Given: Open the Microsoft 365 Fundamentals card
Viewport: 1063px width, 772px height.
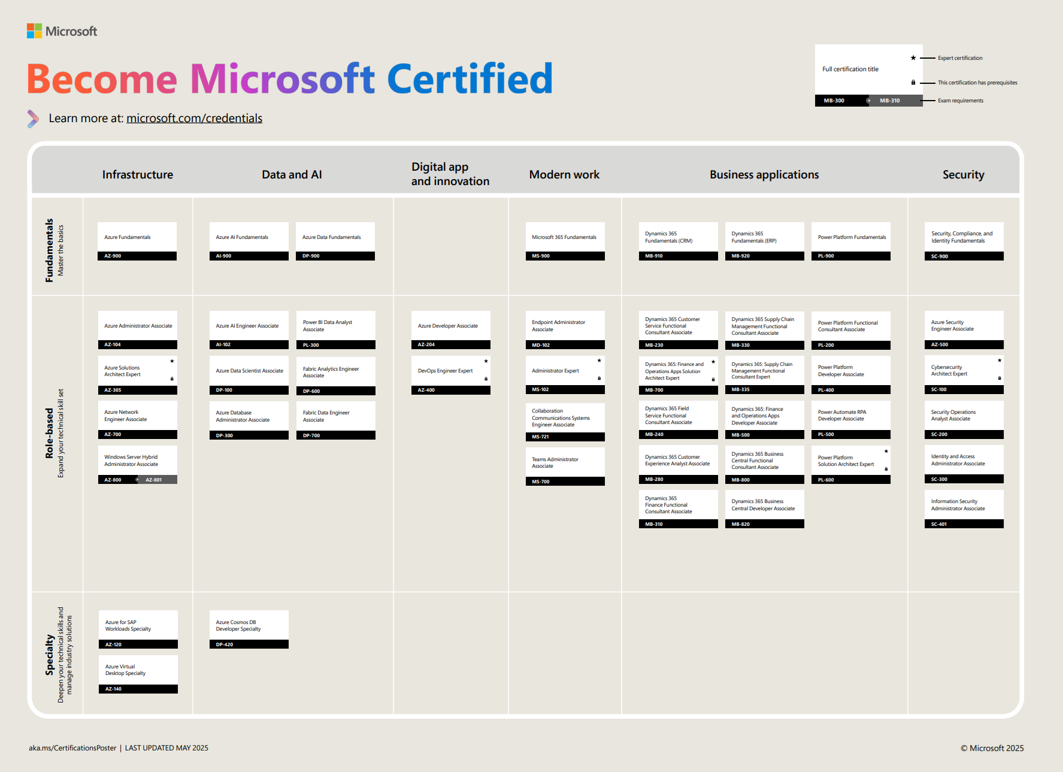Looking at the screenshot, I should tap(565, 241).
